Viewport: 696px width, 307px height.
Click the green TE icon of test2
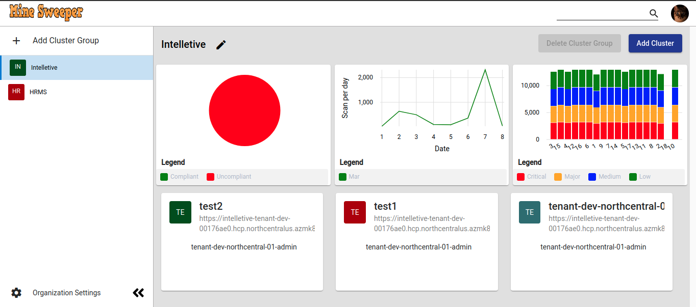[x=180, y=212]
